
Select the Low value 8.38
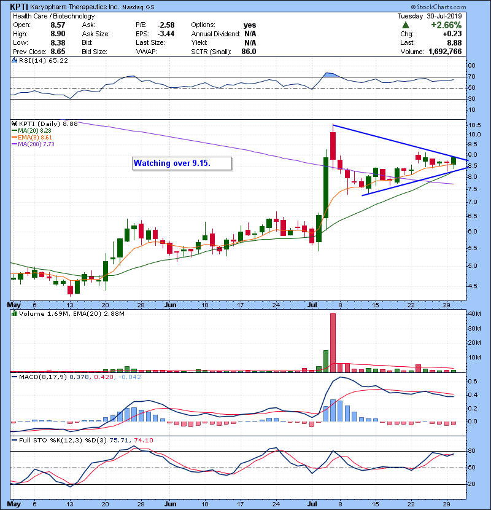[58, 42]
